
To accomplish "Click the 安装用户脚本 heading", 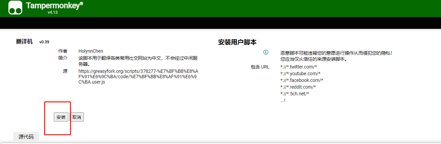I will pyautogui.click(x=237, y=42).
